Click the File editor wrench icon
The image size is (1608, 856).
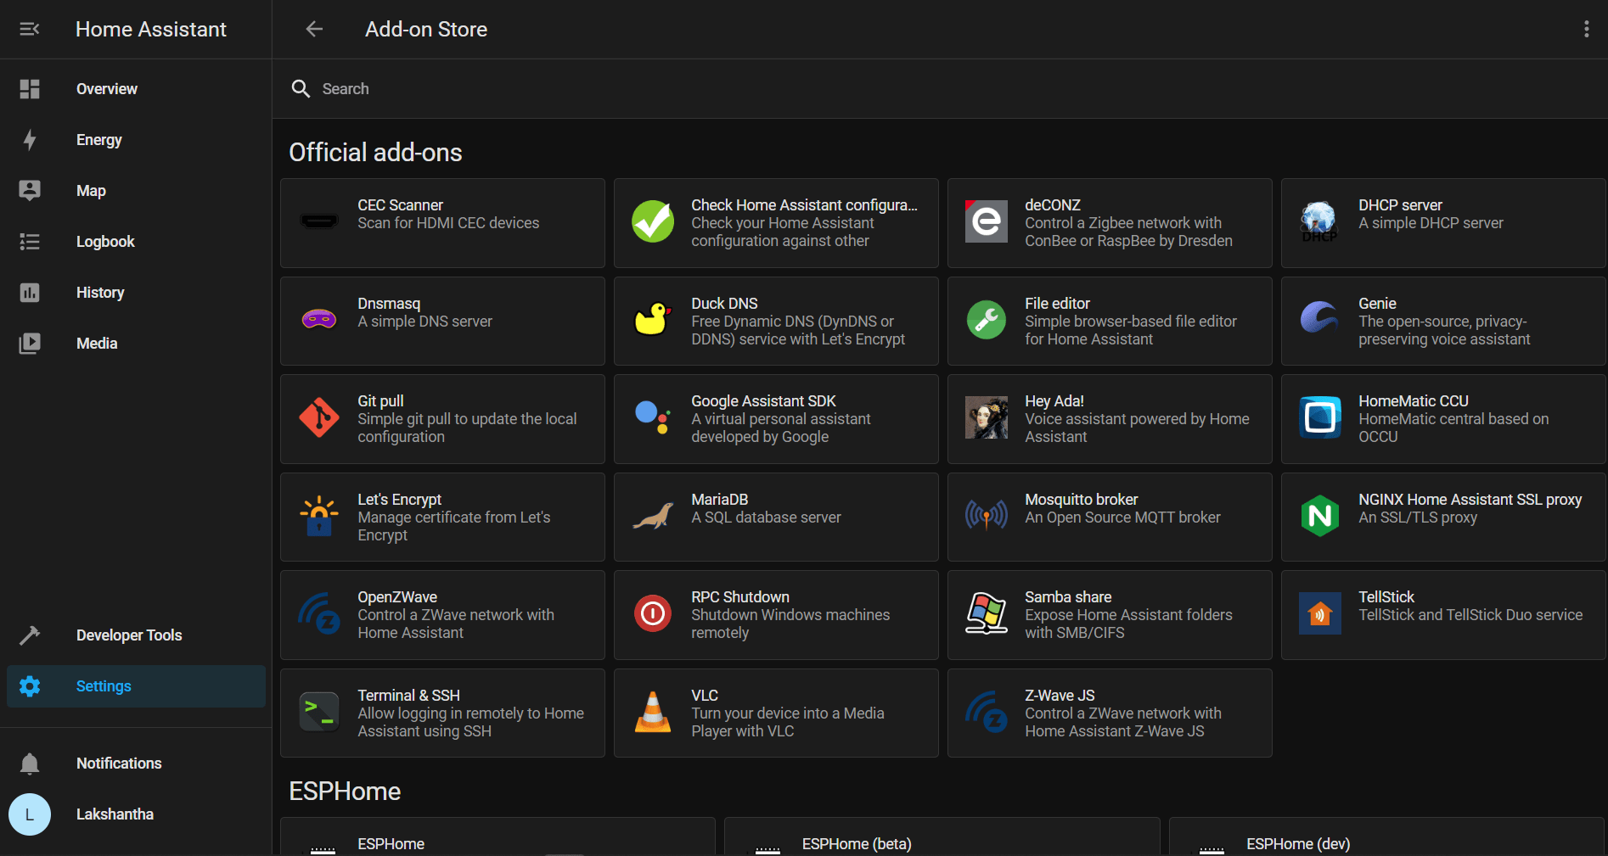(x=987, y=320)
